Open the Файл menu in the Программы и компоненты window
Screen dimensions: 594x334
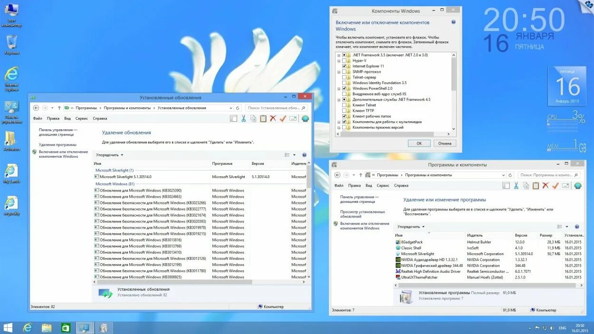(x=339, y=186)
